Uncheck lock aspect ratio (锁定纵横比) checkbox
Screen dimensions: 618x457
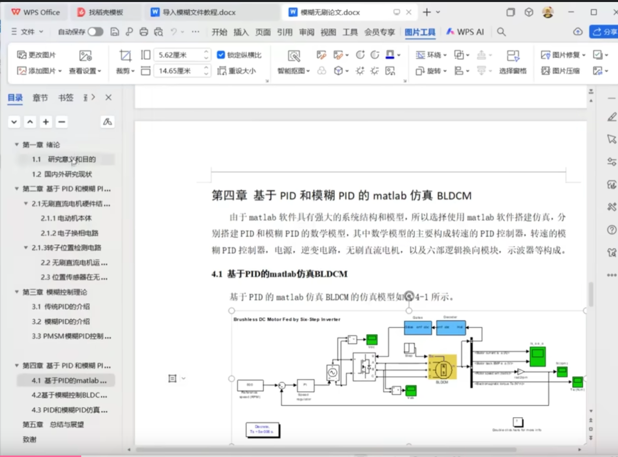coord(220,55)
